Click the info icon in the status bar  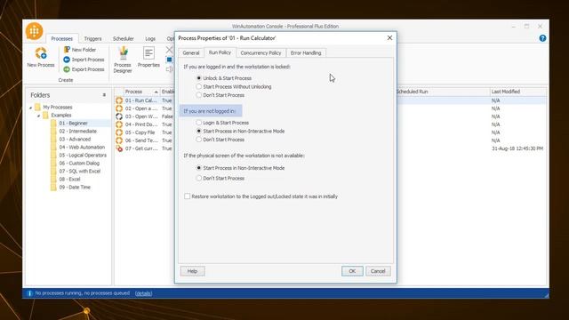(29, 293)
